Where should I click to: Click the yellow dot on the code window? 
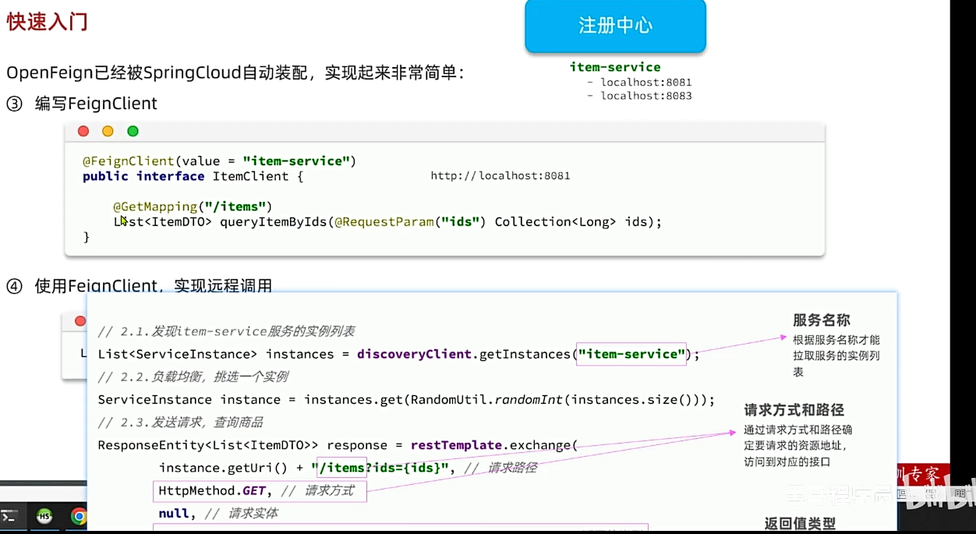point(108,131)
